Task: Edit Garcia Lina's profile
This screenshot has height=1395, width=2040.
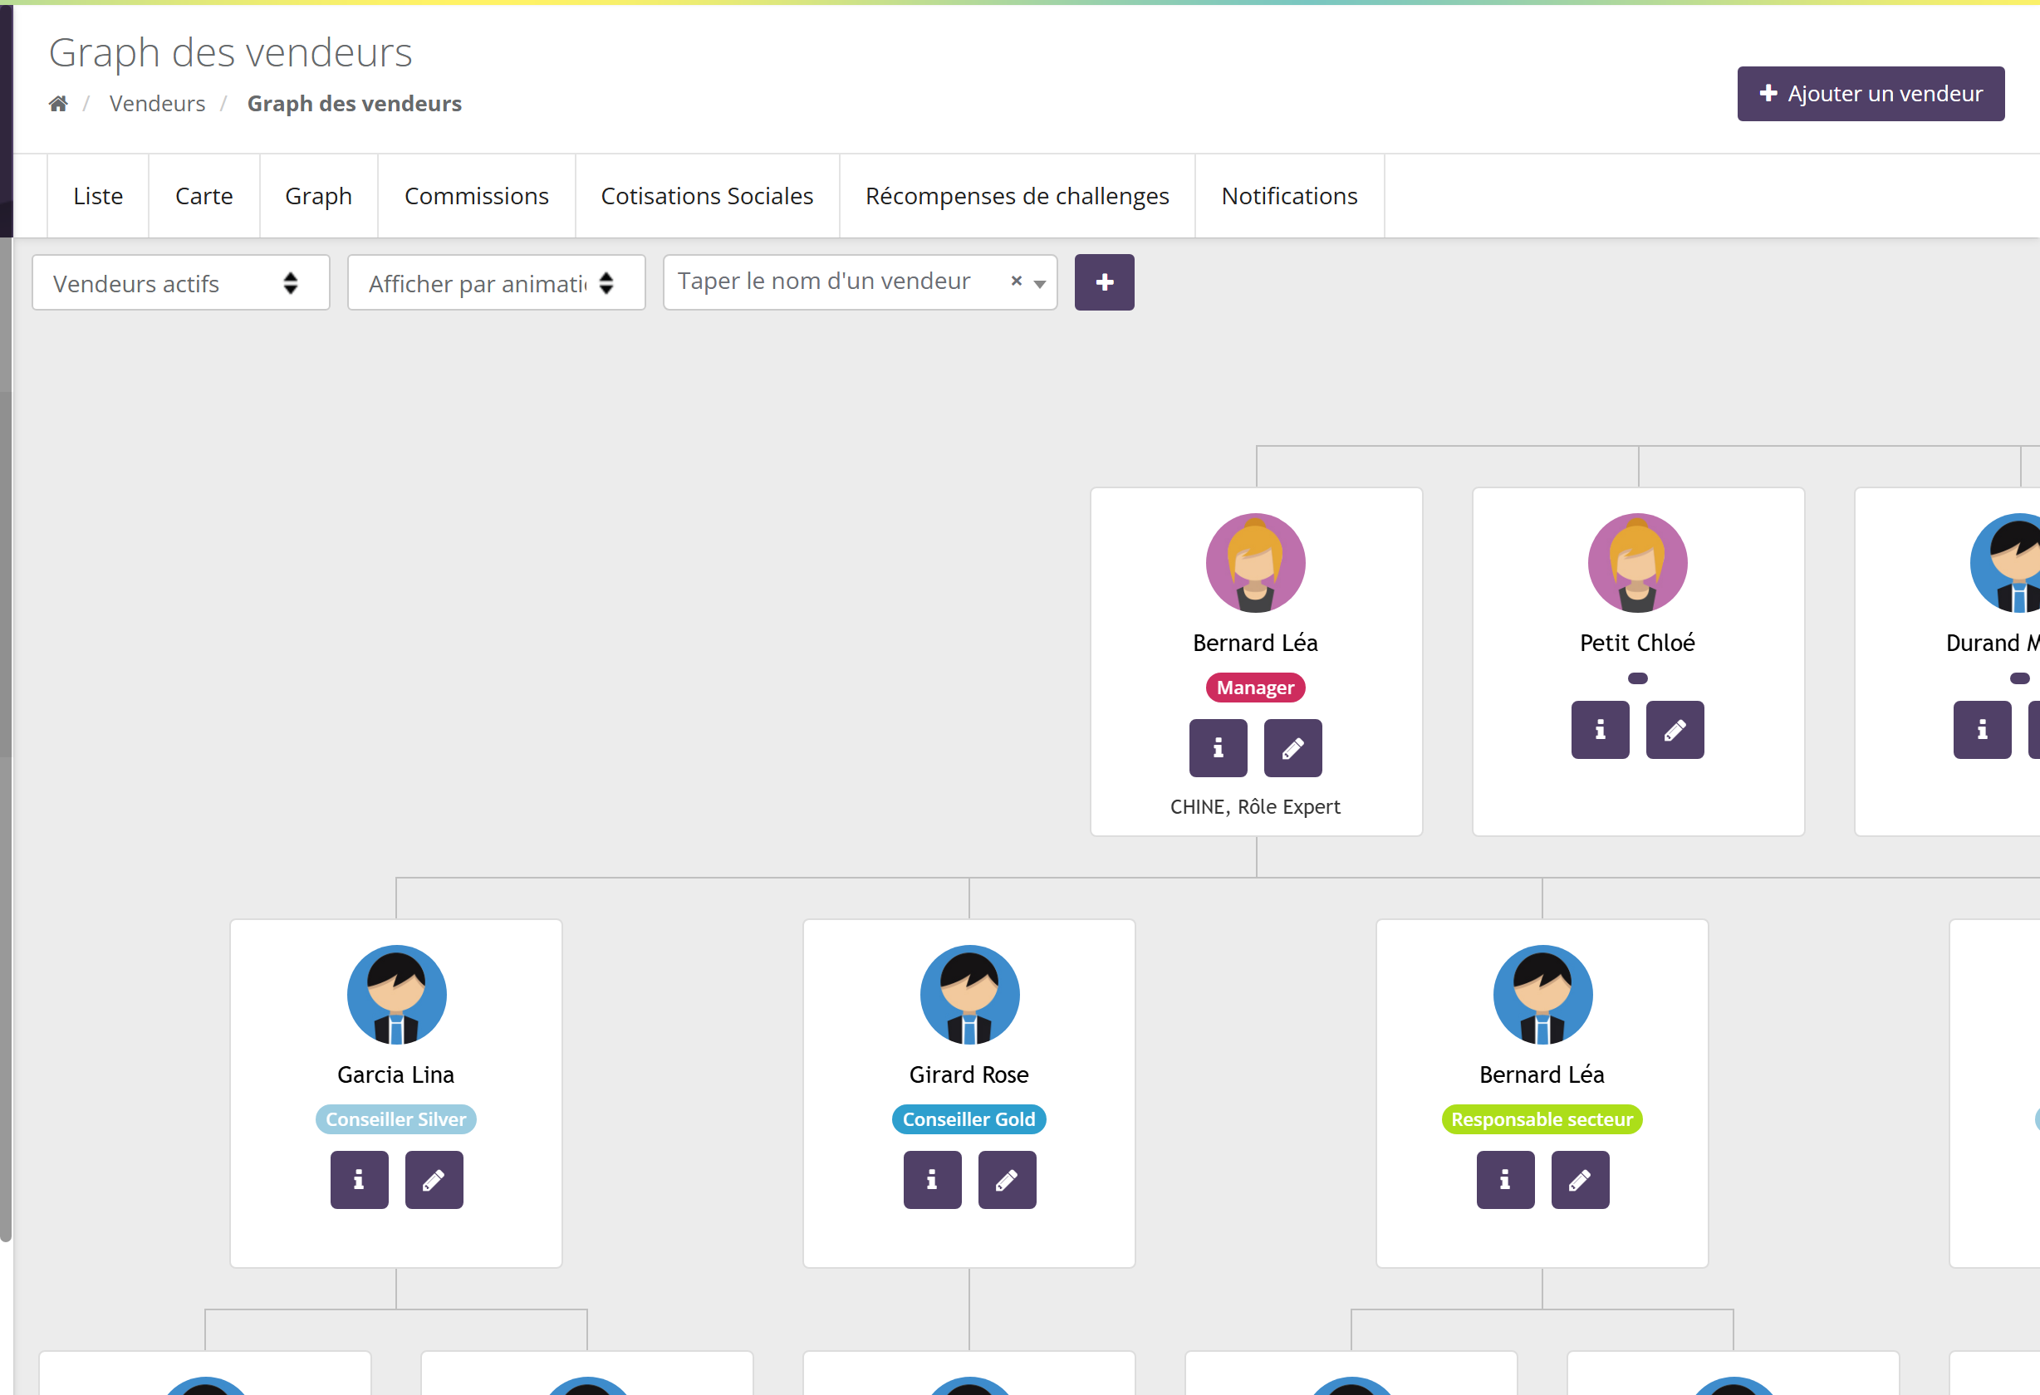Action: tap(434, 1179)
